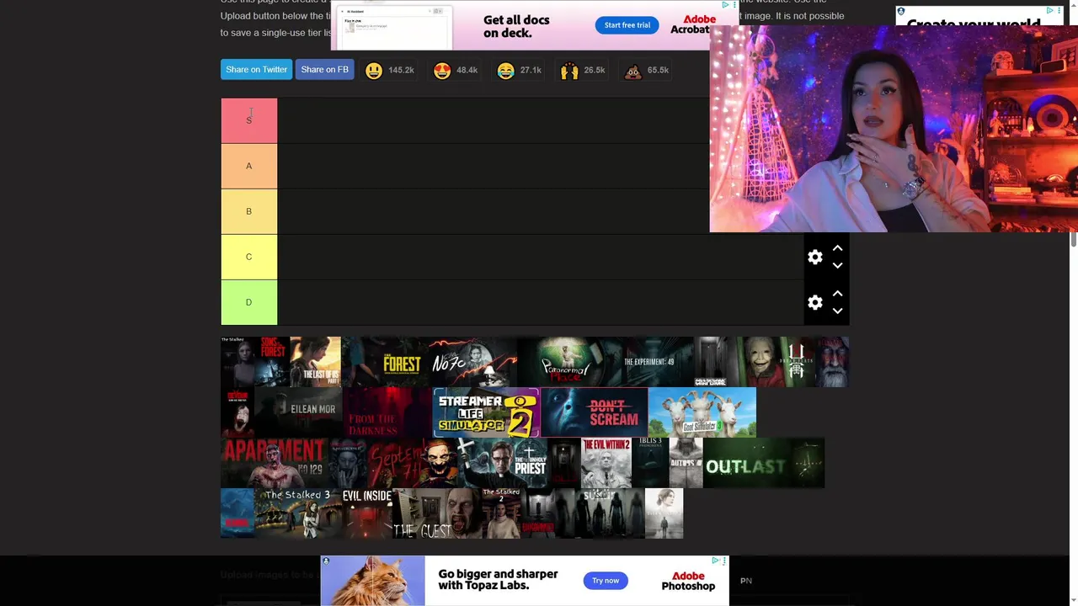Select the S tier label

coord(248,120)
